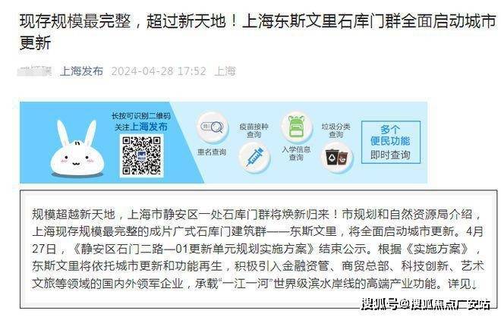Click the 垃圾分类查询 label

pyautogui.click(x=336, y=130)
